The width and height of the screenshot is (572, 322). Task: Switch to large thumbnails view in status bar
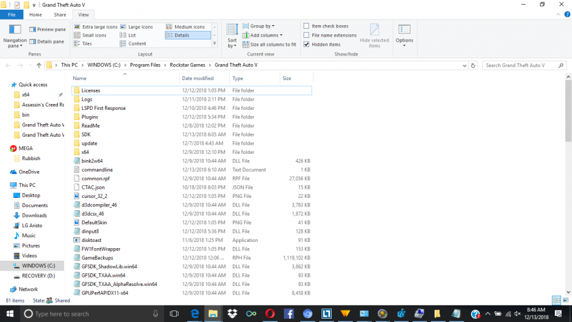566,300
